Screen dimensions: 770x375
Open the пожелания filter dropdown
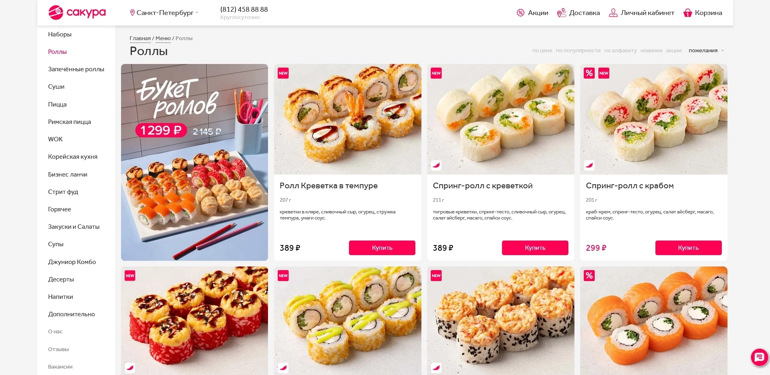coord(706,51)
